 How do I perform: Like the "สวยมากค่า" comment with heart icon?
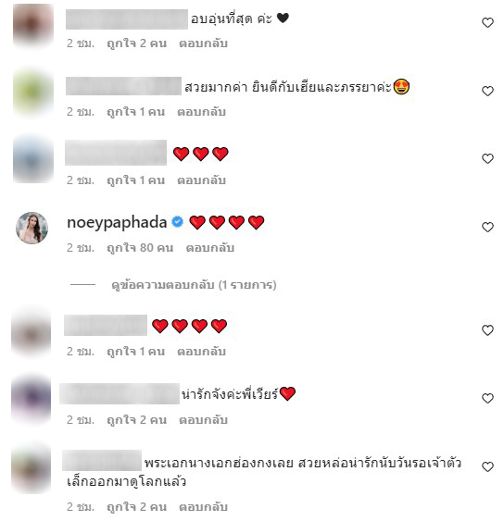click(x=487, y=91)
